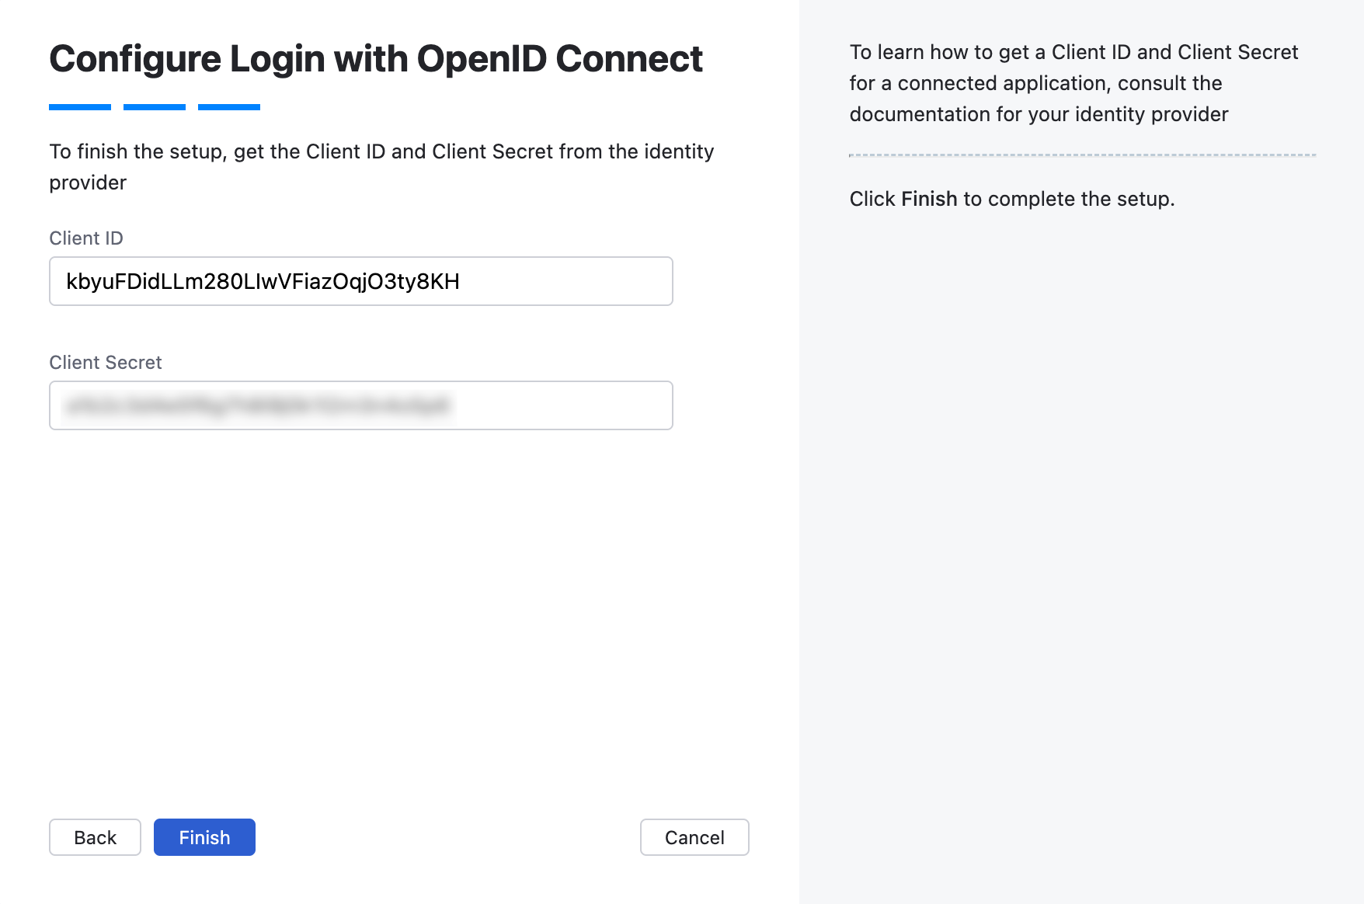Click the second step progress indicator
This screenshot has height=904, width=1364.
154,106
